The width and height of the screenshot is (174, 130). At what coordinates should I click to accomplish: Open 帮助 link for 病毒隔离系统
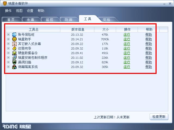[149, 67]
